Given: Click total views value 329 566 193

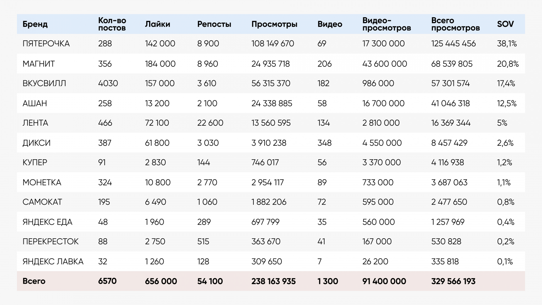Looking at the screenshot, I should tap(453, 281).
